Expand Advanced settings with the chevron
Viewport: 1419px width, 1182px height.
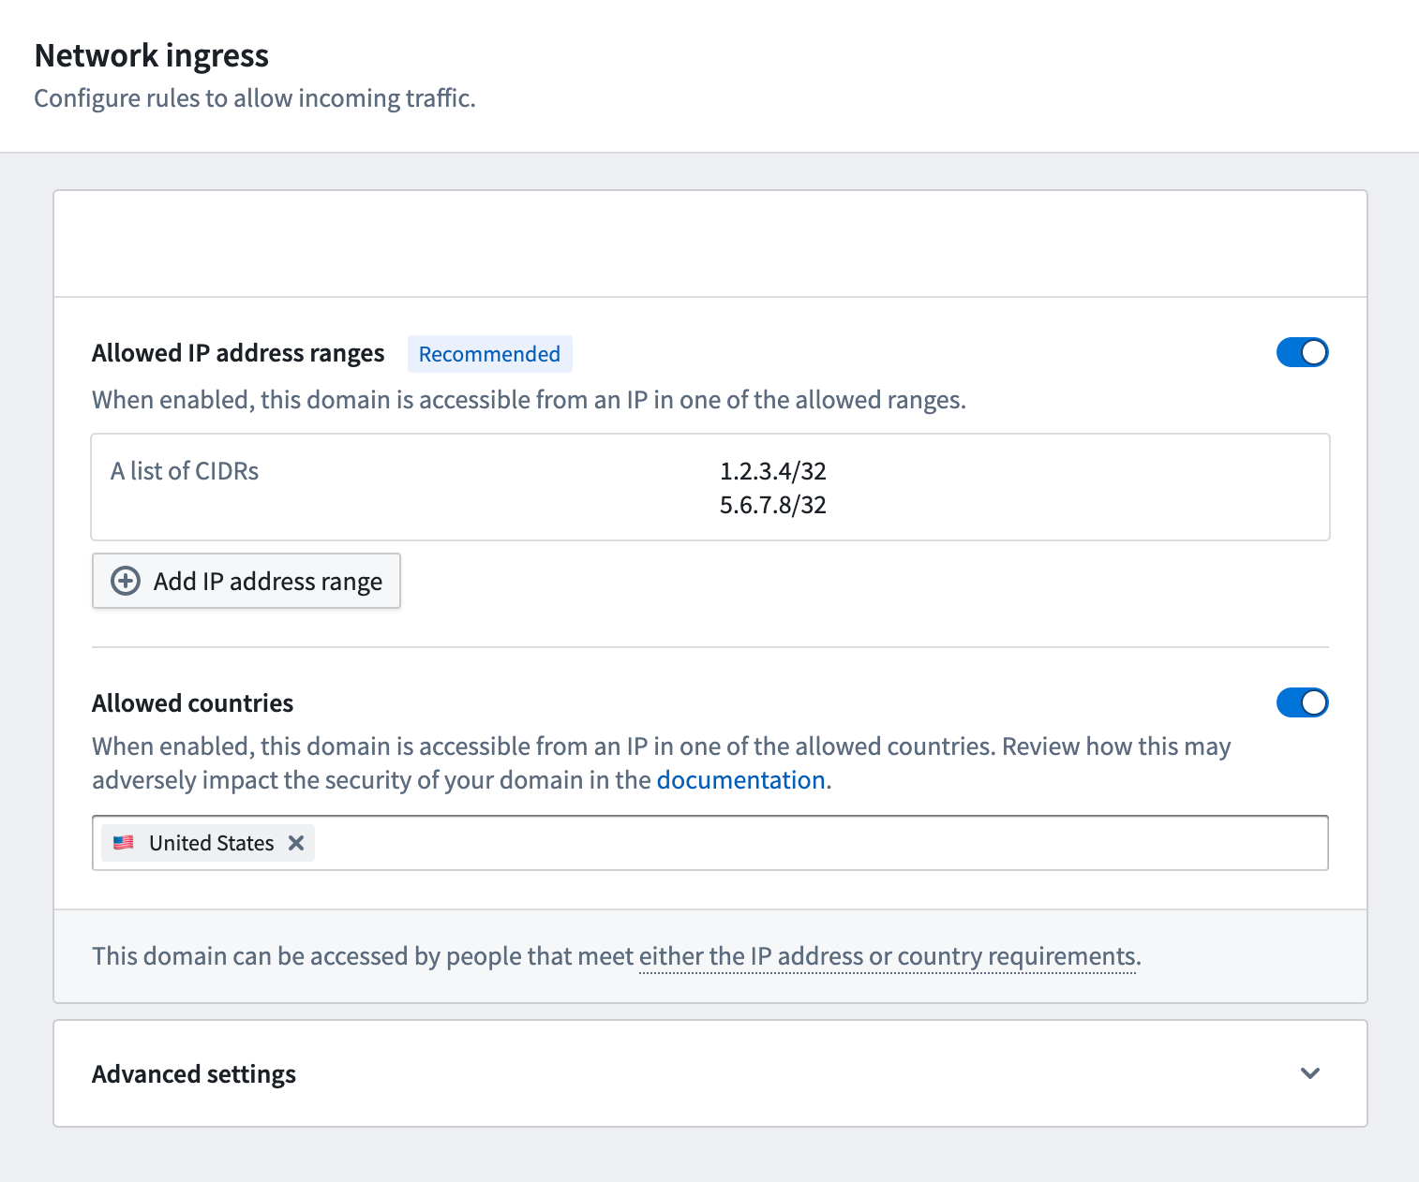tap(1310, 1073)
